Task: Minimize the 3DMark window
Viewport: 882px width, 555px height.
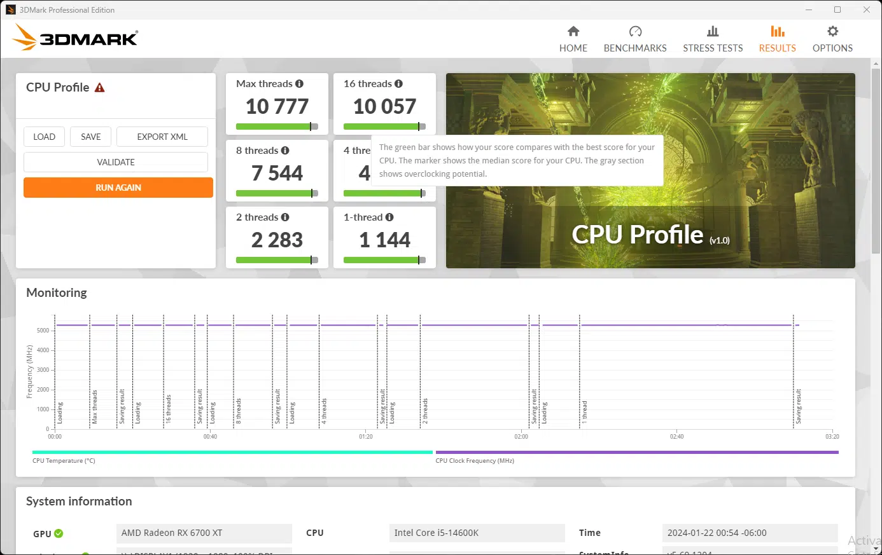Action: coord(809,10)
